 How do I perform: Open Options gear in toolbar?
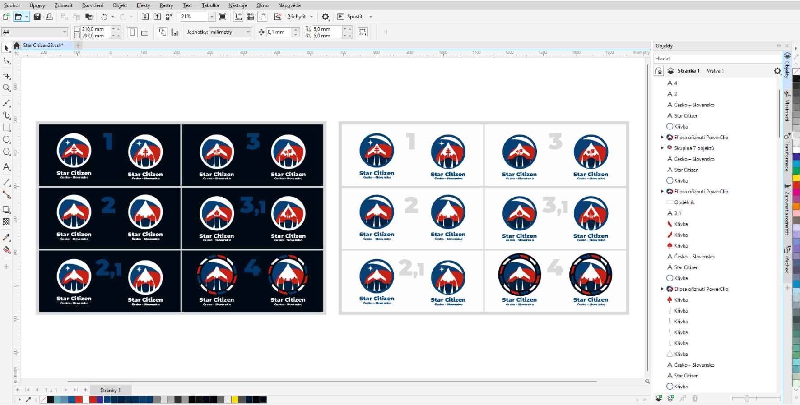[x=326, y=17]
